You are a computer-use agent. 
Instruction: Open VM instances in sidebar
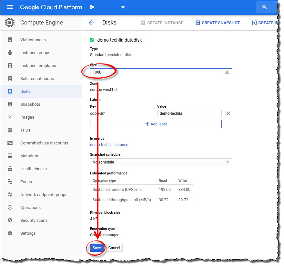(x=33, y=40)
